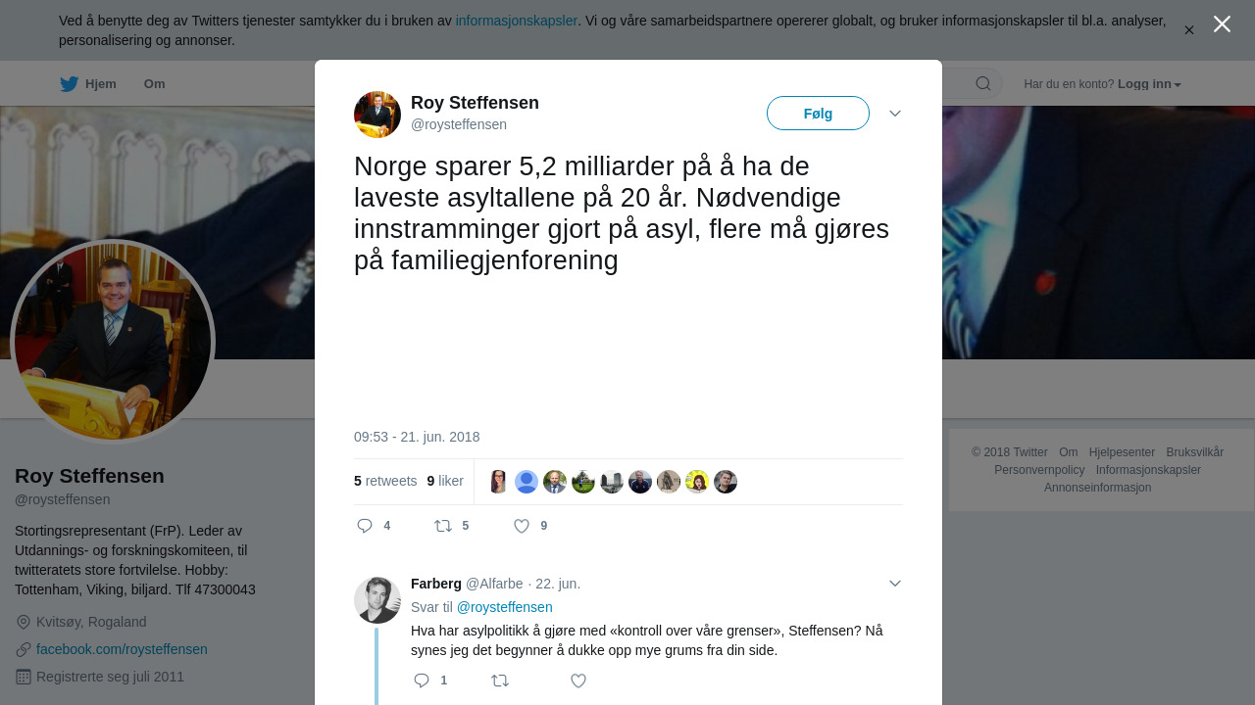Click Roy Steffensen's avatar in the tweet
Image resolution: width=1255 pixels, height=705 pixels.
(377, 115)
